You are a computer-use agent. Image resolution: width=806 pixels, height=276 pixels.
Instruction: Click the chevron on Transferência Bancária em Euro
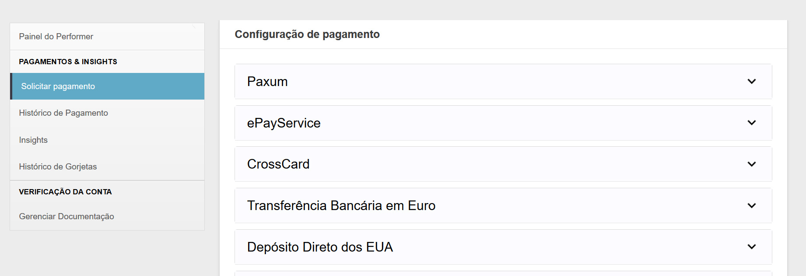(751, 206)
